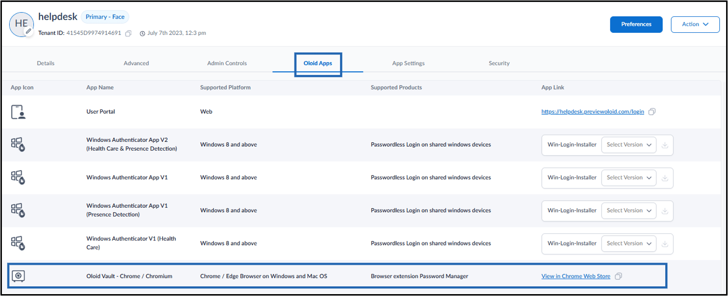
Task: Download installer for Windows Authenticator V1 (Health Care)
Action: tap(665, 243)
